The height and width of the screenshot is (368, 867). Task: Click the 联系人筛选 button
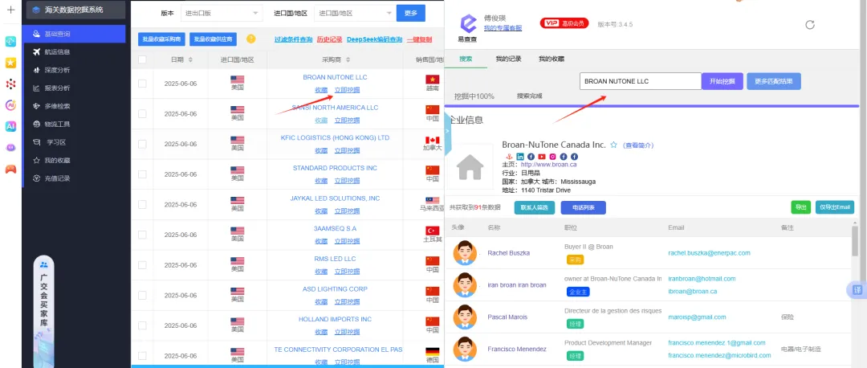tap(534, 207)
